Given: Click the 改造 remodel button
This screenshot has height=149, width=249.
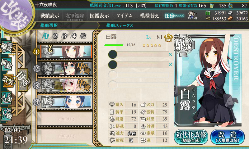Looking at the screenshot, I should tap(228, 137).
